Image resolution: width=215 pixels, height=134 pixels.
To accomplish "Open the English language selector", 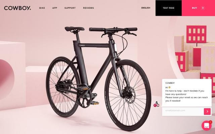I will tap(146, 8).
